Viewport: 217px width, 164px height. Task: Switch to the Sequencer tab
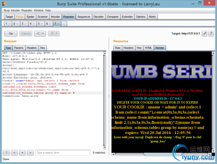(x=84, y=17)
